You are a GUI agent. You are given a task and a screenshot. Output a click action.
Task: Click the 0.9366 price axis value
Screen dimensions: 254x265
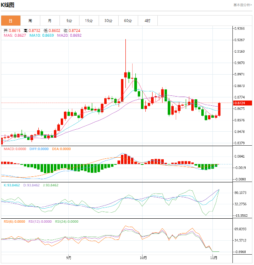240,29
